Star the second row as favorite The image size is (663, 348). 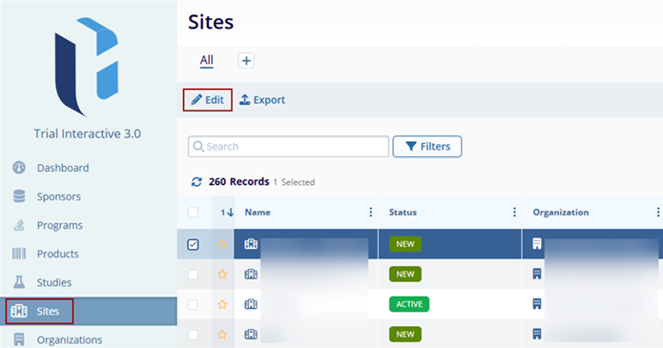click(x=222, y=275)
